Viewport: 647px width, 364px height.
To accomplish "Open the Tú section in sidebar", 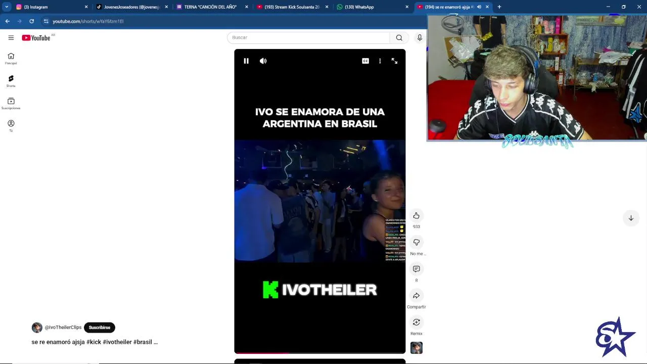I will 11,126.
